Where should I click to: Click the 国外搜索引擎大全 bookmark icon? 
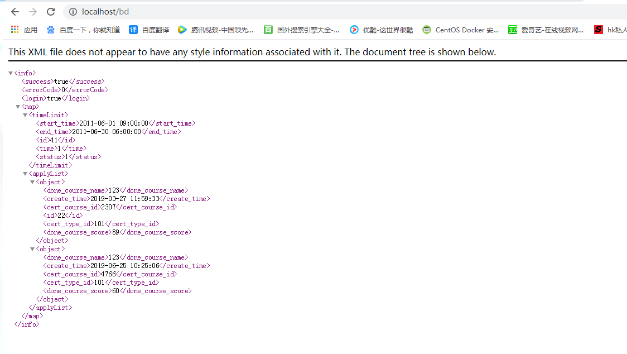tap(269, 30)
